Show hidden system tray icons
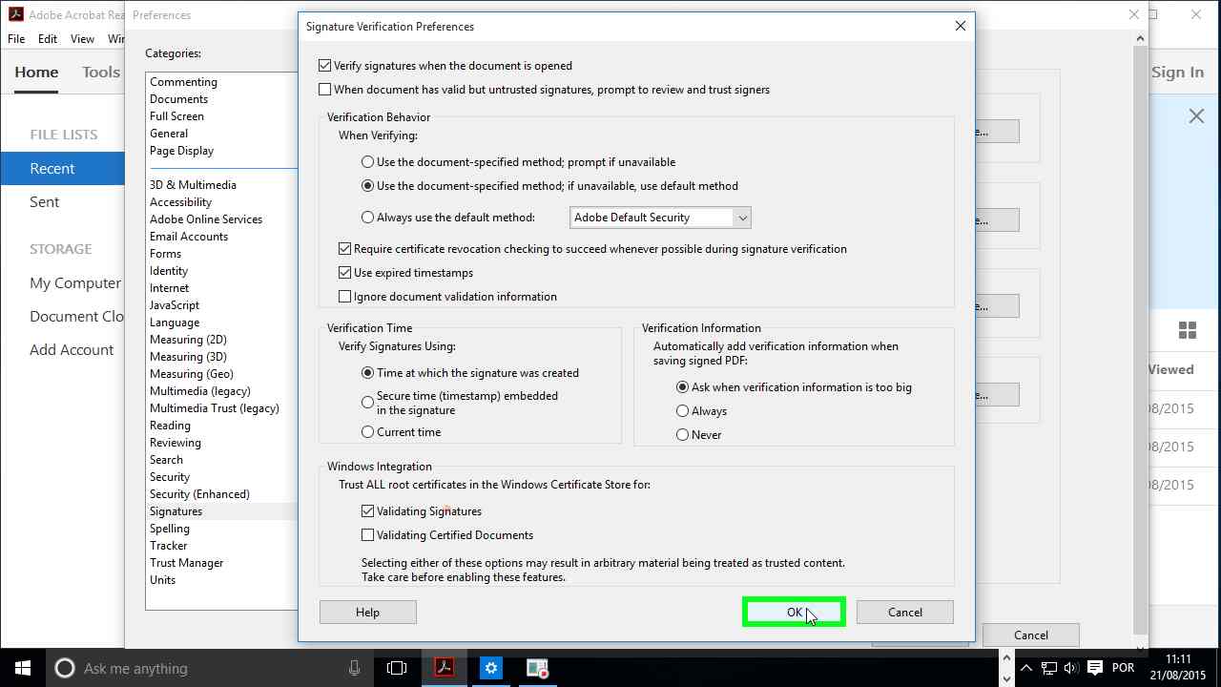 (x=1025, y=668)
